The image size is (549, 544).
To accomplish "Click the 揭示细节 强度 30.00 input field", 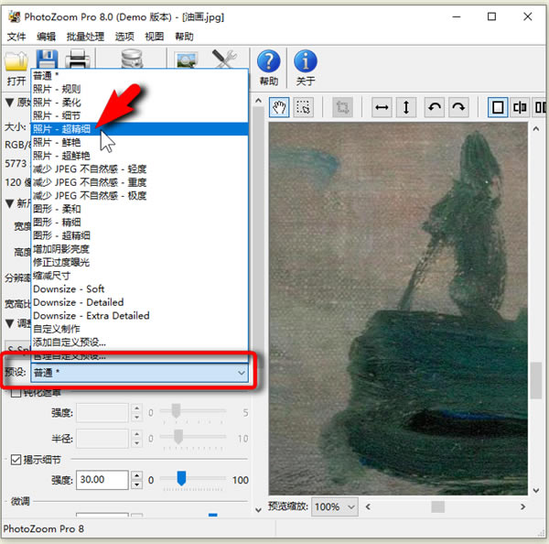I will click(102, 480).
